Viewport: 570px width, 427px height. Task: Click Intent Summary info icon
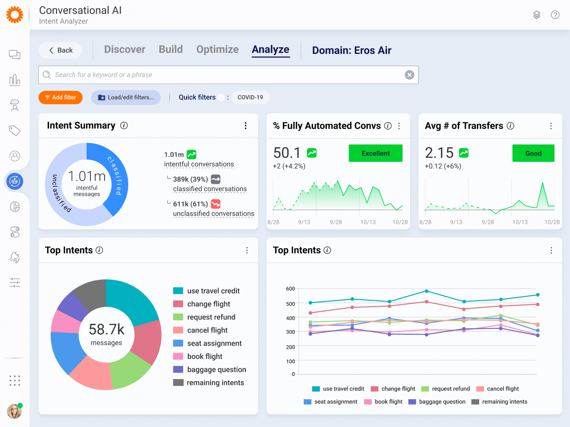coord(124,126)
